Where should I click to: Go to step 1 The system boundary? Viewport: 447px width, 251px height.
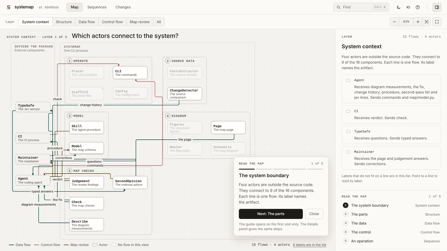tap(391, 205)
